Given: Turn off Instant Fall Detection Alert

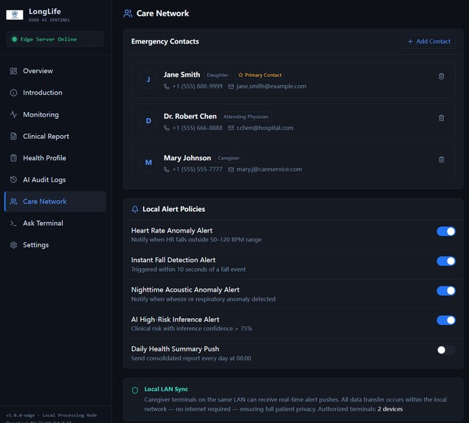Looking at the screenshot, I should click(446, 261).
